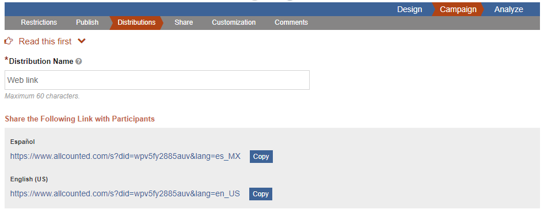
Task: Click the Share the Following Link heading
Action: click(x=80, y=119)
